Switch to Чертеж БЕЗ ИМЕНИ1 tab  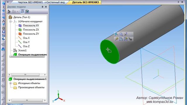click(41, 2)
